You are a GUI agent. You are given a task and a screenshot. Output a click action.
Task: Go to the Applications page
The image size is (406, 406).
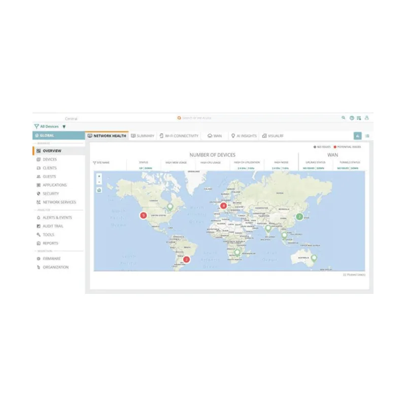pos(55,185)
